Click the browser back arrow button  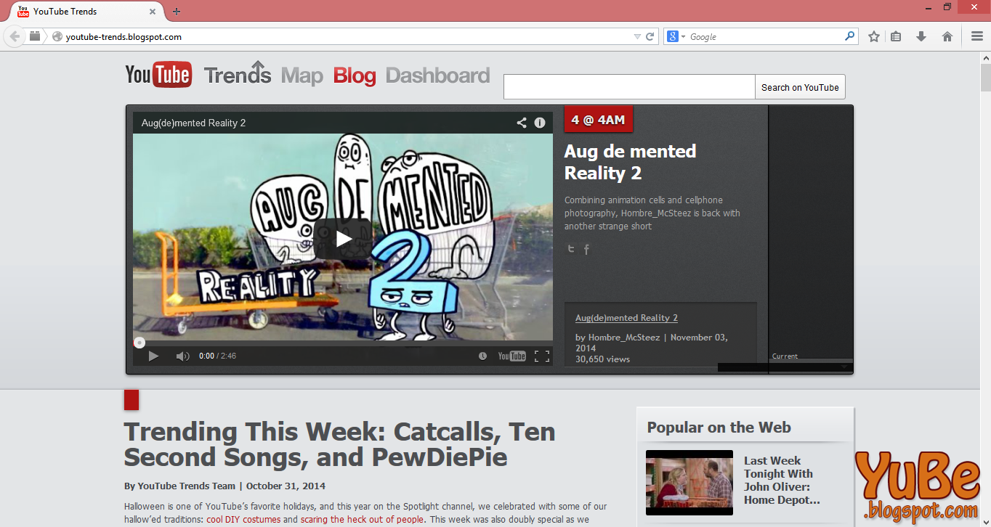(x=15, y=36)
